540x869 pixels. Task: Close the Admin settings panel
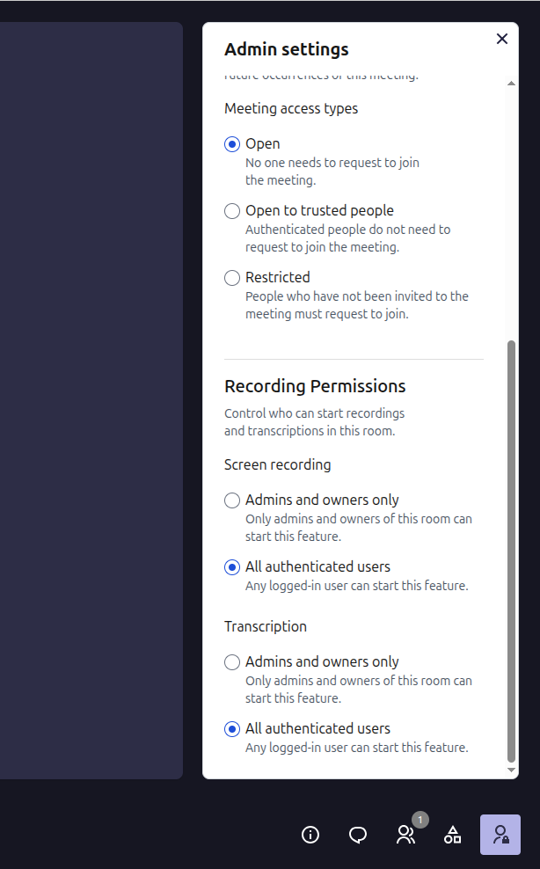(502, 39)
